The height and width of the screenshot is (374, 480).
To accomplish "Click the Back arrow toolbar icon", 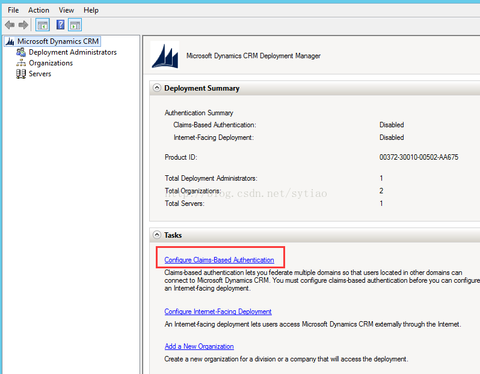I will point(10,25).
